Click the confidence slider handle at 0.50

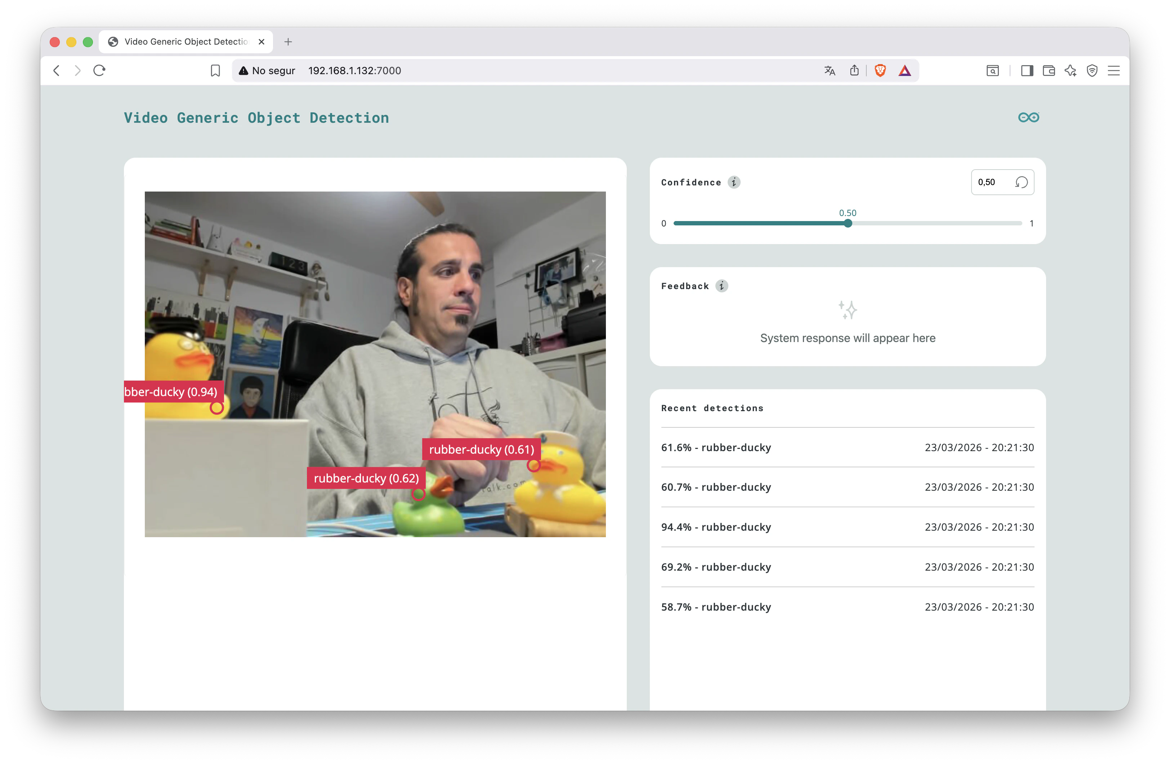(848, 224)
